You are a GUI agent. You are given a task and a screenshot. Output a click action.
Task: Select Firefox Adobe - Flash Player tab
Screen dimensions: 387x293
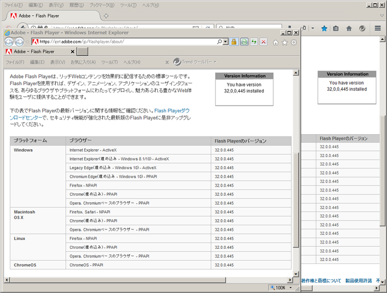coord(52,16)
